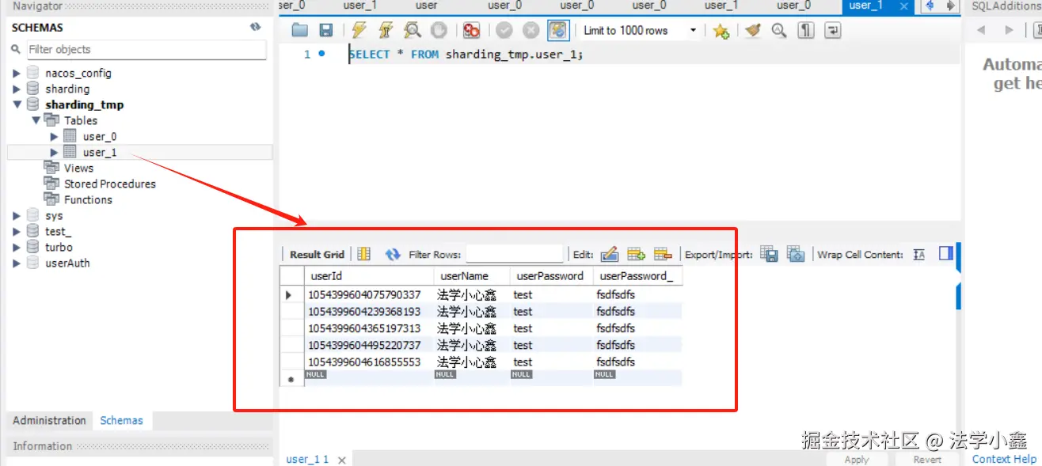Beautify the SQL with the broom icon

752,30
